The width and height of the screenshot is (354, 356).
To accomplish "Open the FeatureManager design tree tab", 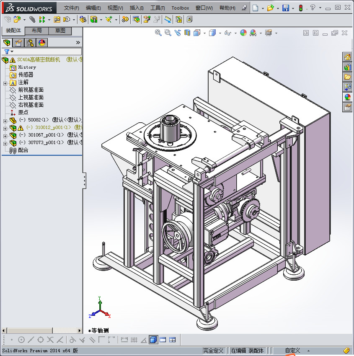I will pyautogui.click(x=7, y=42).
